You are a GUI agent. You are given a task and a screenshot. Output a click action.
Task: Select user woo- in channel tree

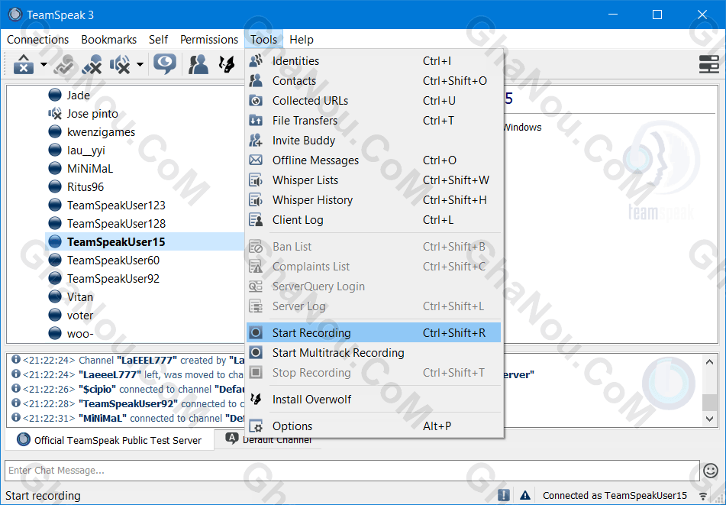pos(79,334)
